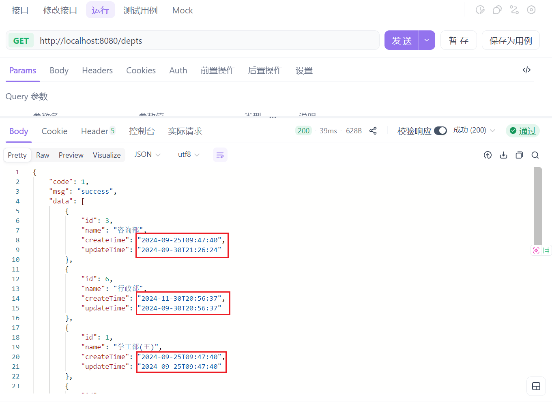The image size is (552, 402).
Task: Click the Query 参数 heading
Action: coord(27,96)
